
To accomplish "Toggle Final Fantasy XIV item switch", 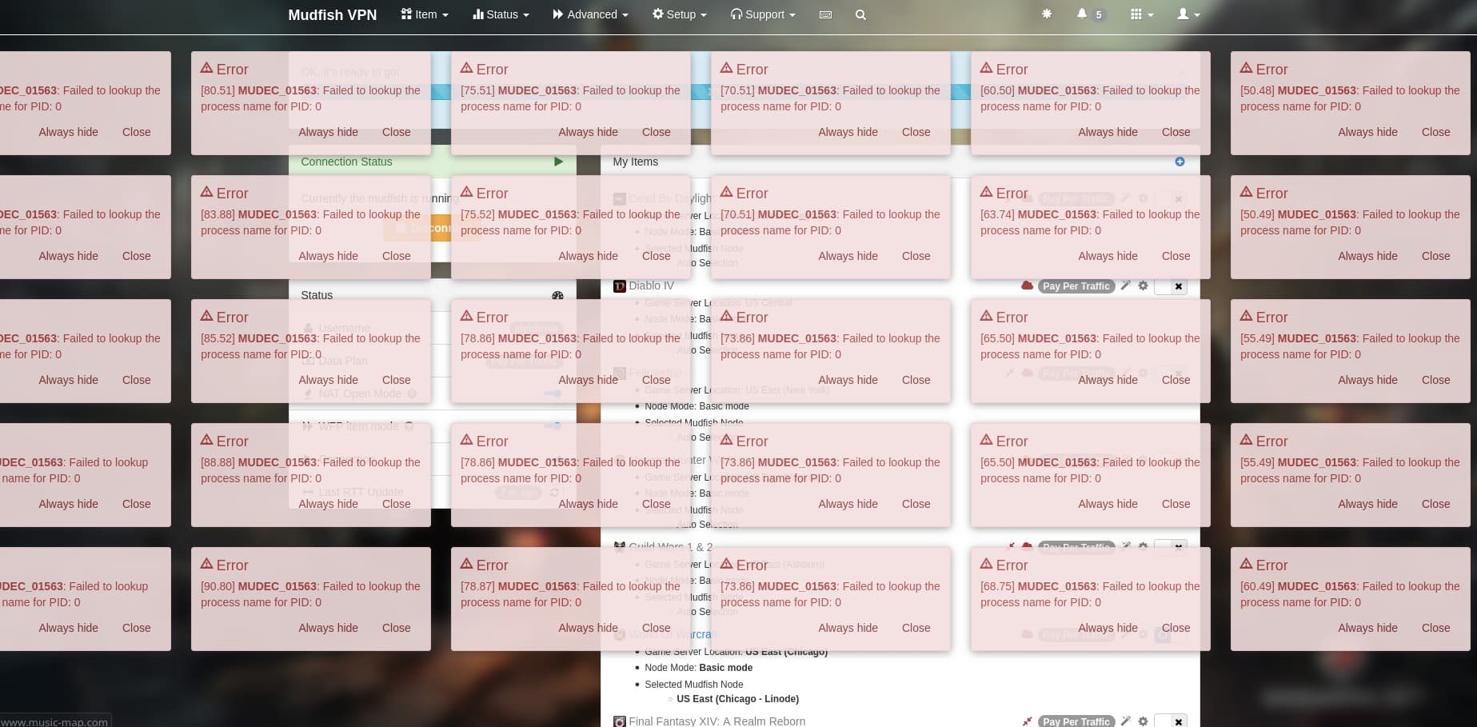I will pos(1171,721).
